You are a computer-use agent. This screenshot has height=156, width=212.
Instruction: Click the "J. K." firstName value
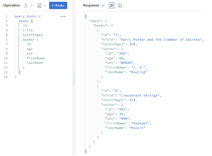(x=138, y=67)
